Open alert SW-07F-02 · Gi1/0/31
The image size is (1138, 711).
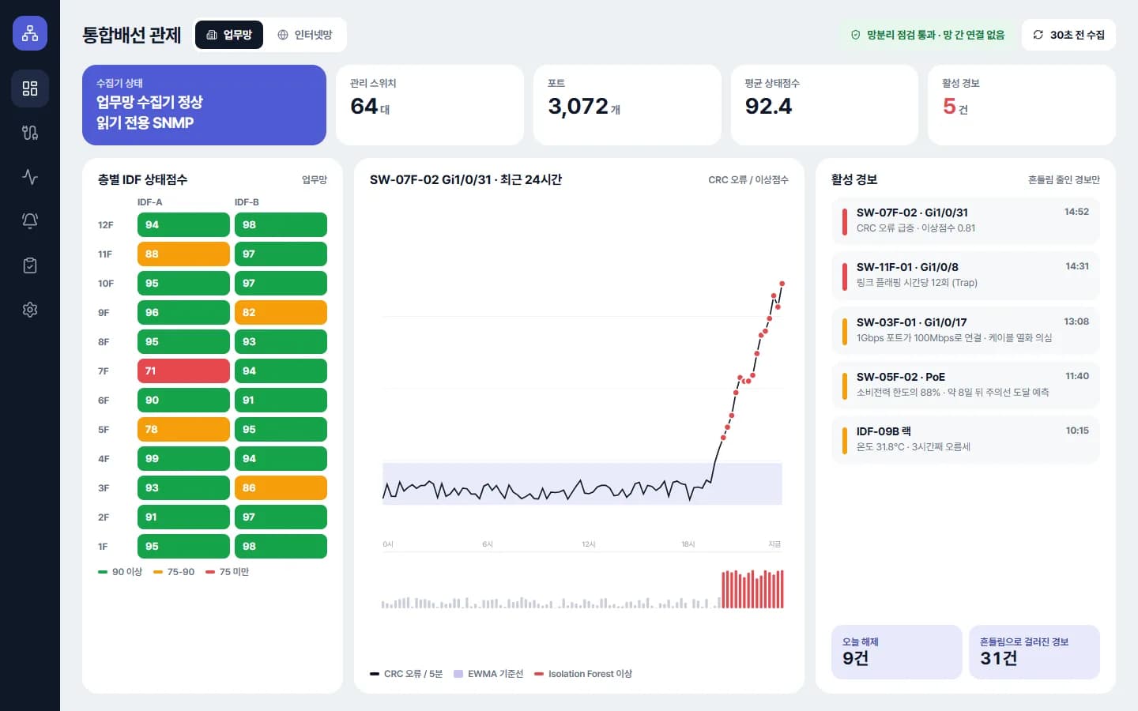point(966,220)
